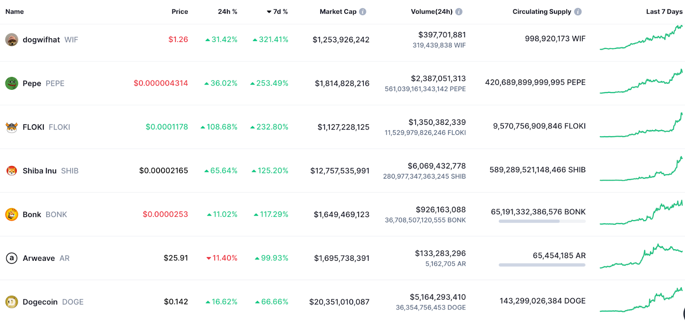685x321 pixels.
Task: Click Bonk's market cap $1,649,469,123
Action: 342,214
